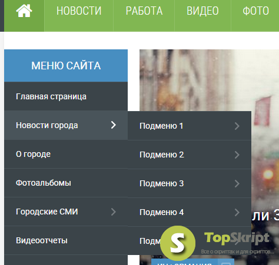Expand the Подменю 1 chevron
The width and height of the screenshot is (279, 265).
tap(237, 126)
